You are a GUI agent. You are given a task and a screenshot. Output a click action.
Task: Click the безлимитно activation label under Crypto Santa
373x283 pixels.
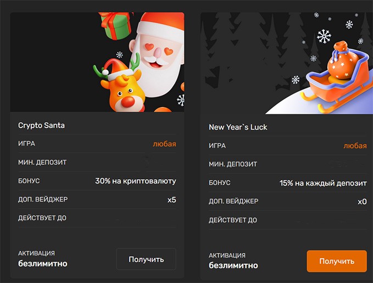tap(43, 263)
